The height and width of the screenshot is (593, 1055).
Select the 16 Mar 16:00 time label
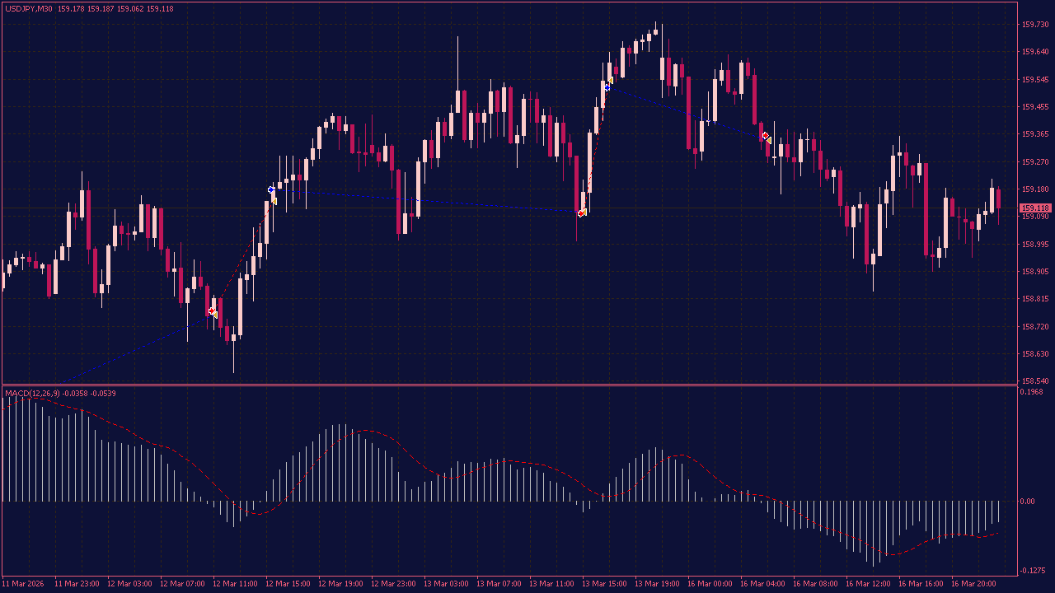921,584
